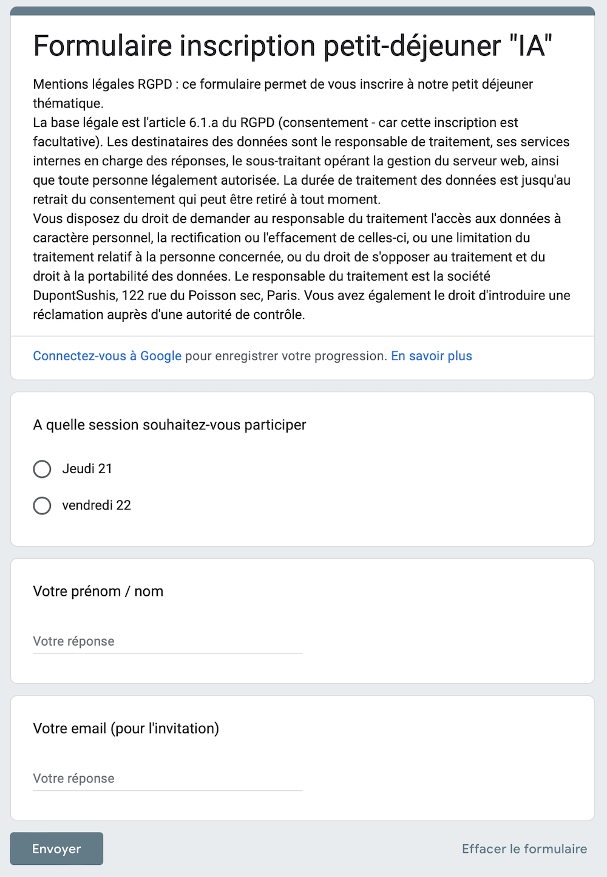
Task: Click the 'vendredi 22' option label text
Action: tap(97, 505)
